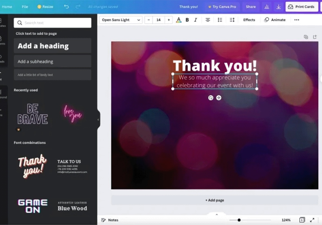Open the insights chart icon
The height and width of the screenshot is (225, 322).
[x=267, y=7]
